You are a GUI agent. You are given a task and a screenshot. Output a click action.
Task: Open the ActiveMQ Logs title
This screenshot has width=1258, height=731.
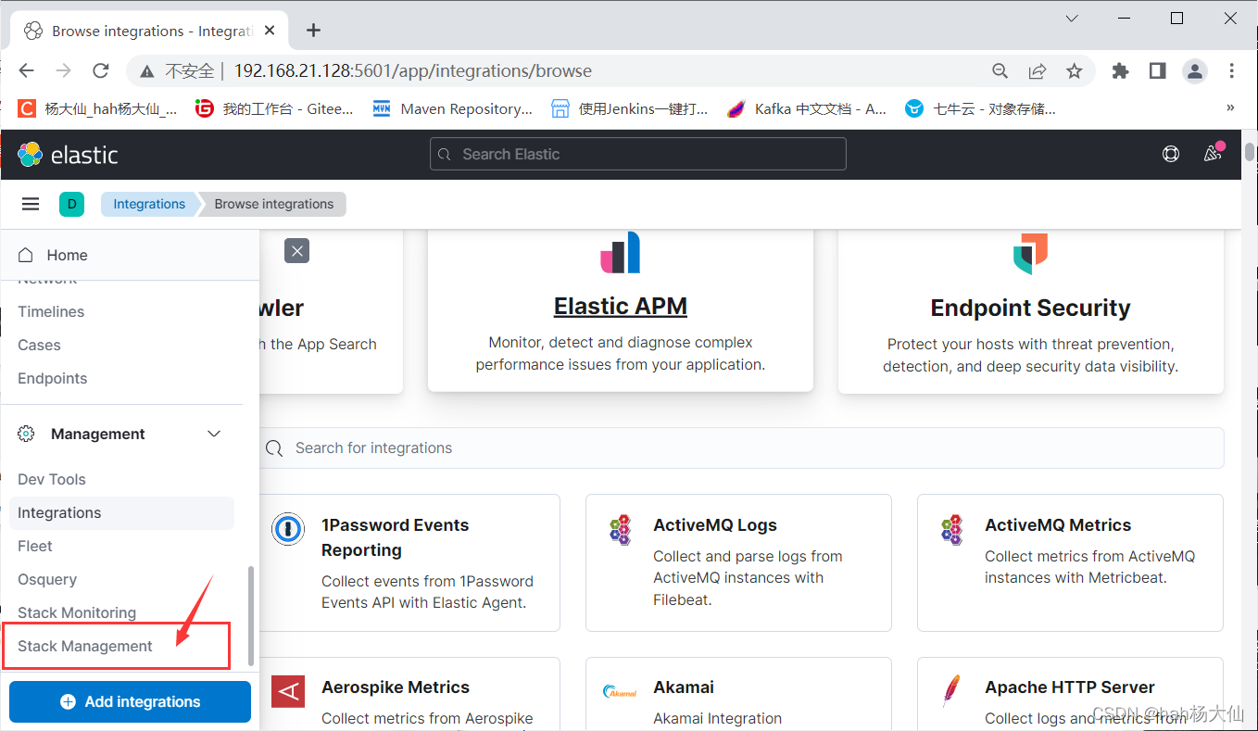click(x=715, y=525)
